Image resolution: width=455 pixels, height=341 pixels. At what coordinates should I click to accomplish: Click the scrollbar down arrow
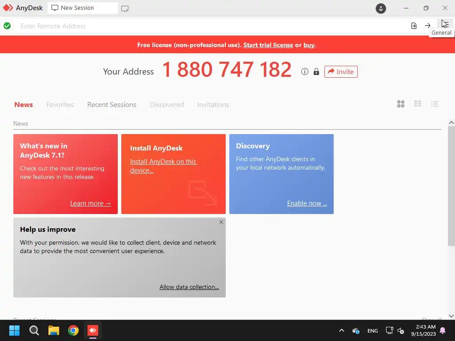(451, 316)
